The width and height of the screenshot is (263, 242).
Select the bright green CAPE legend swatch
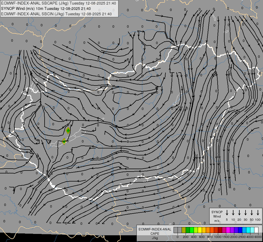click(x=192, y=230)
